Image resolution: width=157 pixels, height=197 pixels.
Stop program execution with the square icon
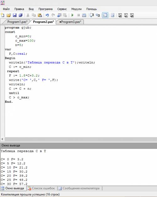click(78, 15)
